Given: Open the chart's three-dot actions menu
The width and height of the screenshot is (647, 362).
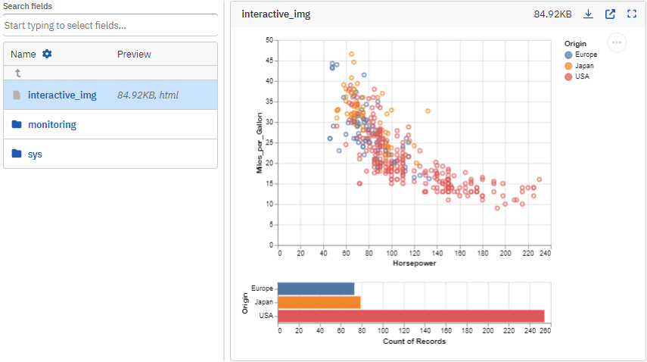Looking at the screenshot, I should click(x=617, y=42).
